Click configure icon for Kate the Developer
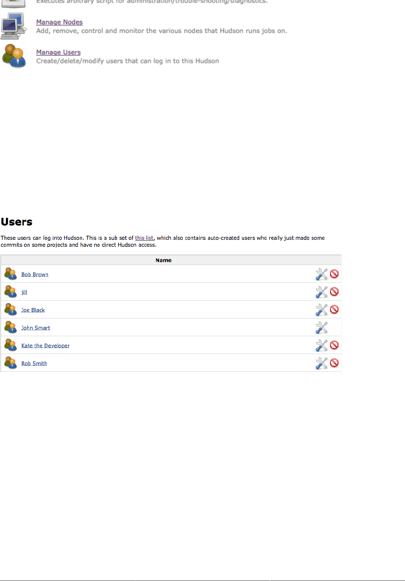405x581 pixels. click(x=322, y=345)
